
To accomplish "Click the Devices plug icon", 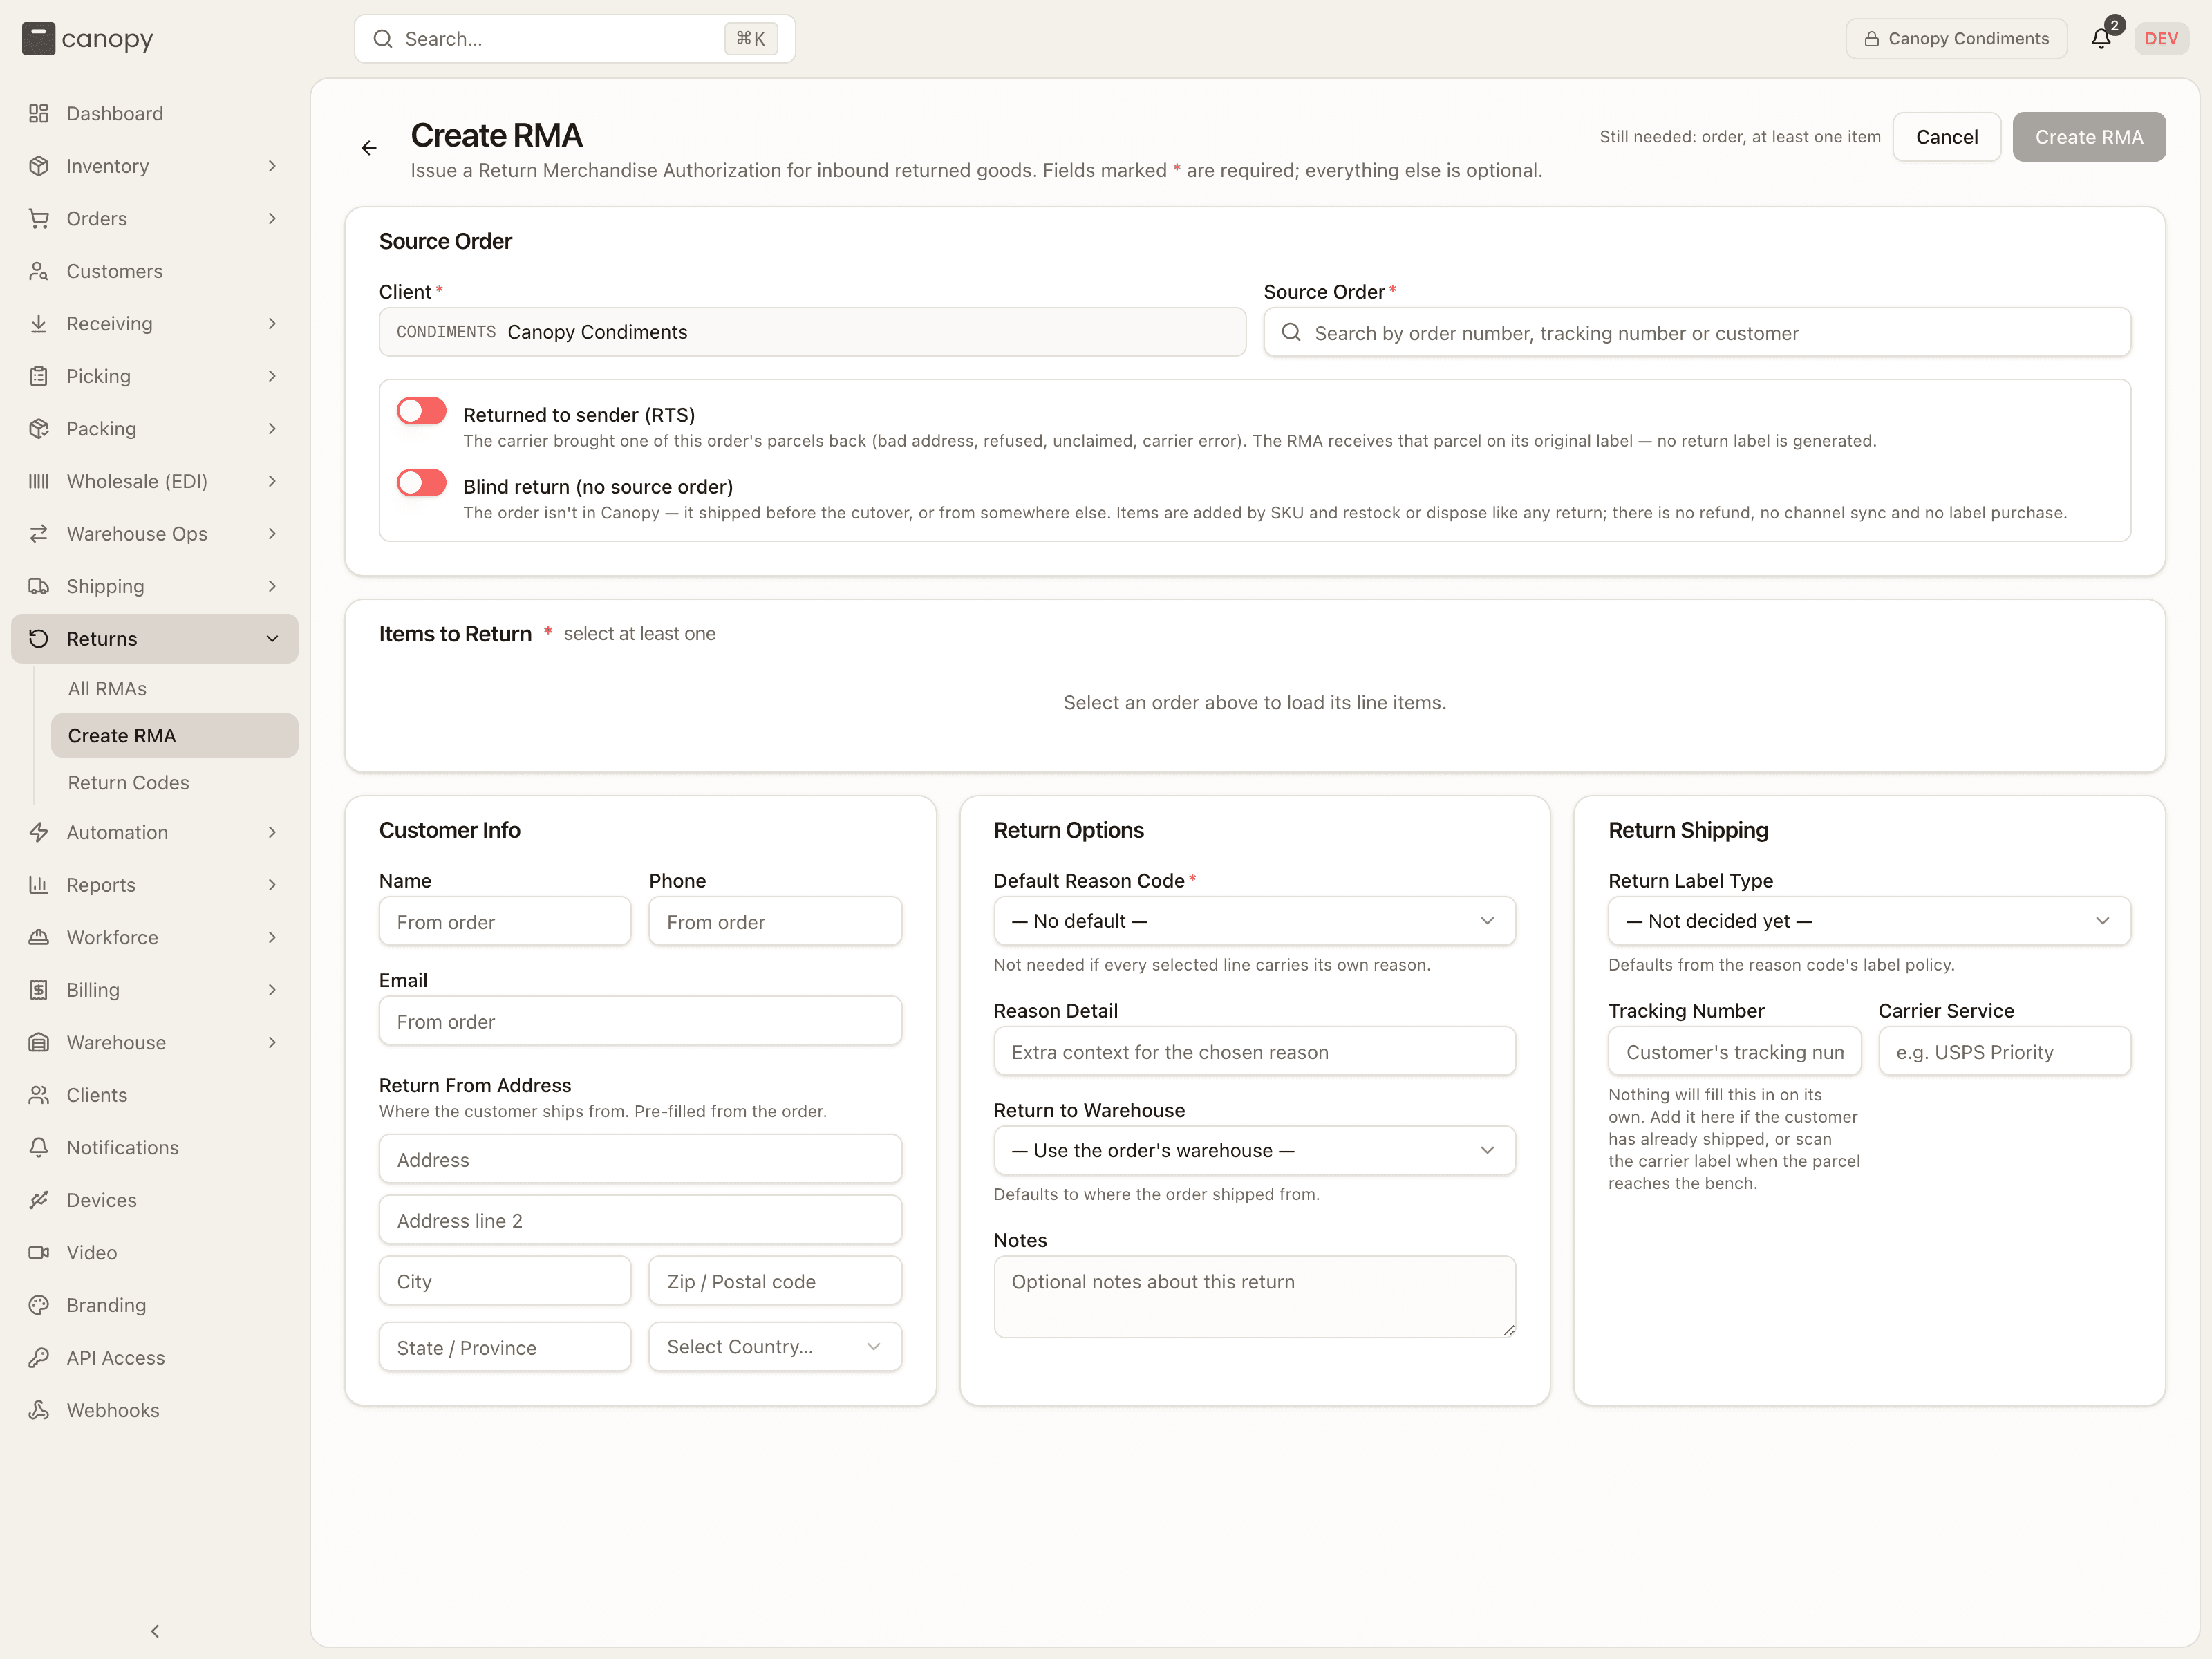I will pyautogui.click(x=39, y=1200).
